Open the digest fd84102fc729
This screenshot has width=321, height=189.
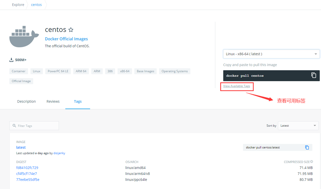(27, 168)
